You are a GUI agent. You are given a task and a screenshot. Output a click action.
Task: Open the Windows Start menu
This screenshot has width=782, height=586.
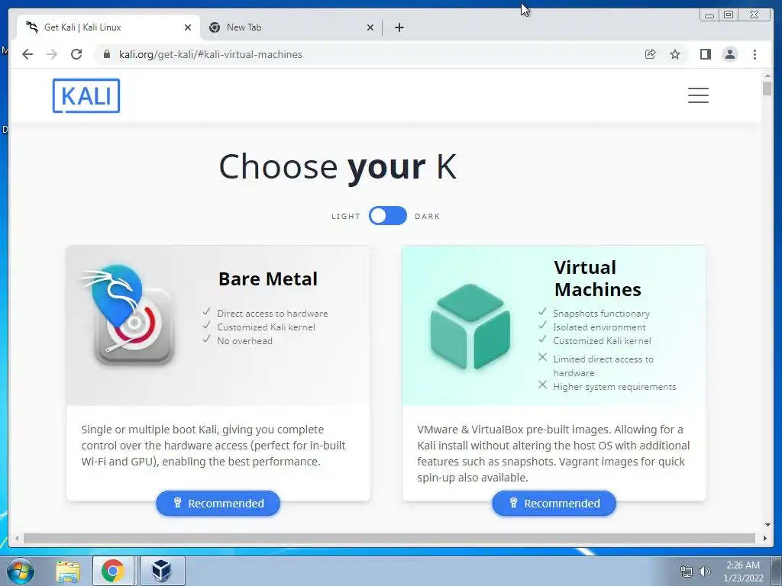pos(21,571)
